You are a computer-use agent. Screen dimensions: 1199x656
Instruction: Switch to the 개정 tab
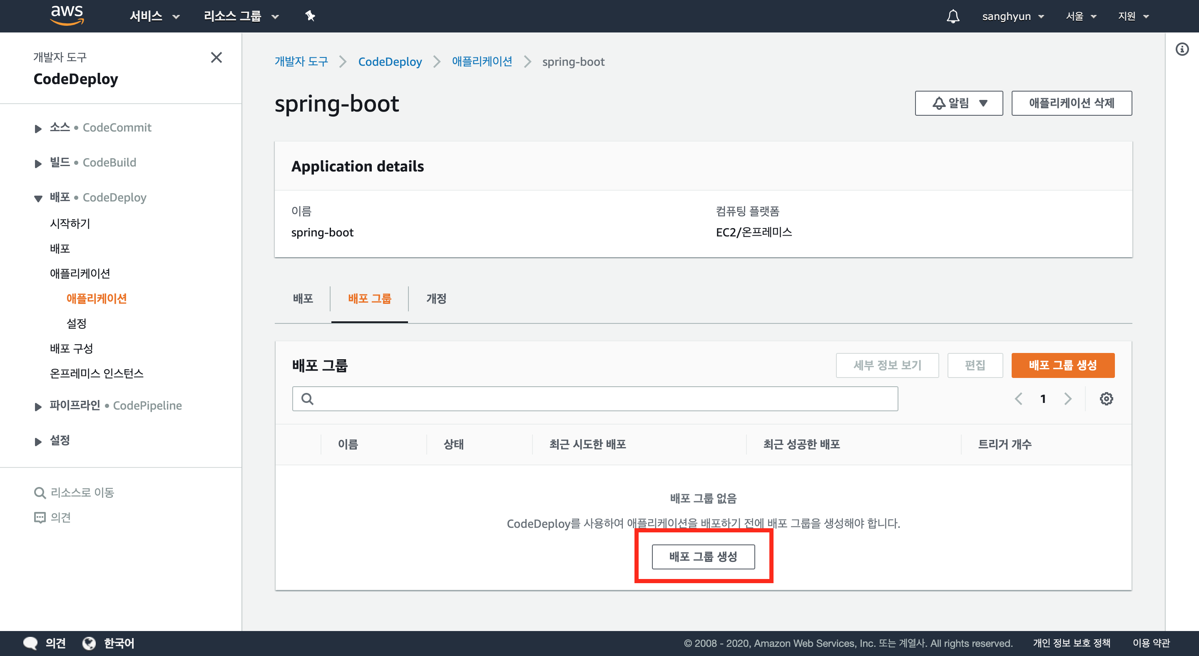436,299
